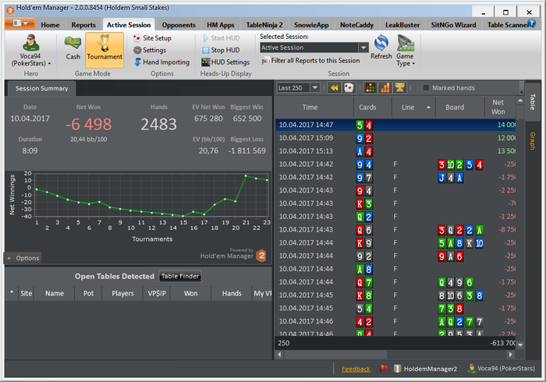Refresh the session data
Image resolution: width=546 pixels, height=382 pixels.
point(381,48)
